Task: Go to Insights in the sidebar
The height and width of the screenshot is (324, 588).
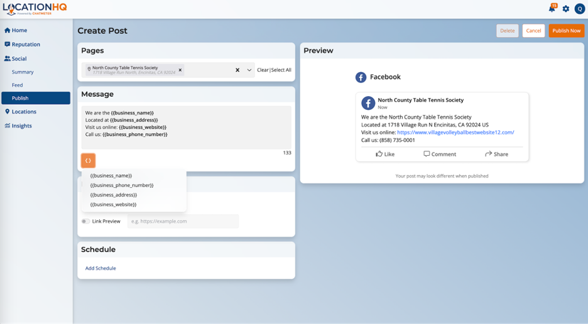Action: pyautogui.click(x=21, y=126)
